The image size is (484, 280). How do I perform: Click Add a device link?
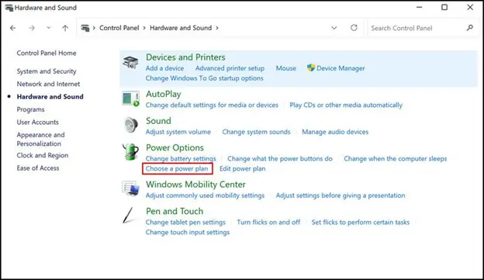coord(164,68)
